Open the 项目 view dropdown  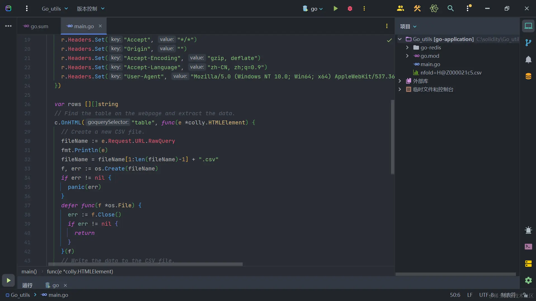coord(408,26)
